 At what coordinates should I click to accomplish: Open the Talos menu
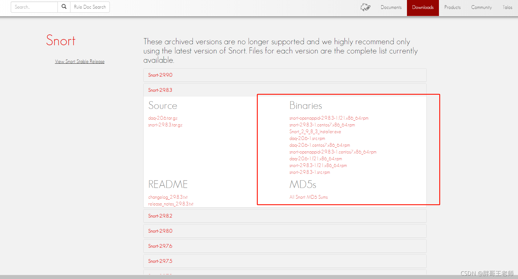(508, 7)
